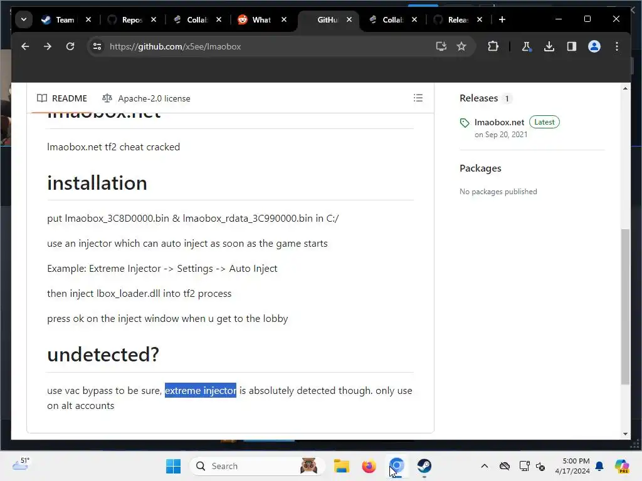Click the cloud sync tray icon

coord(505,466)
